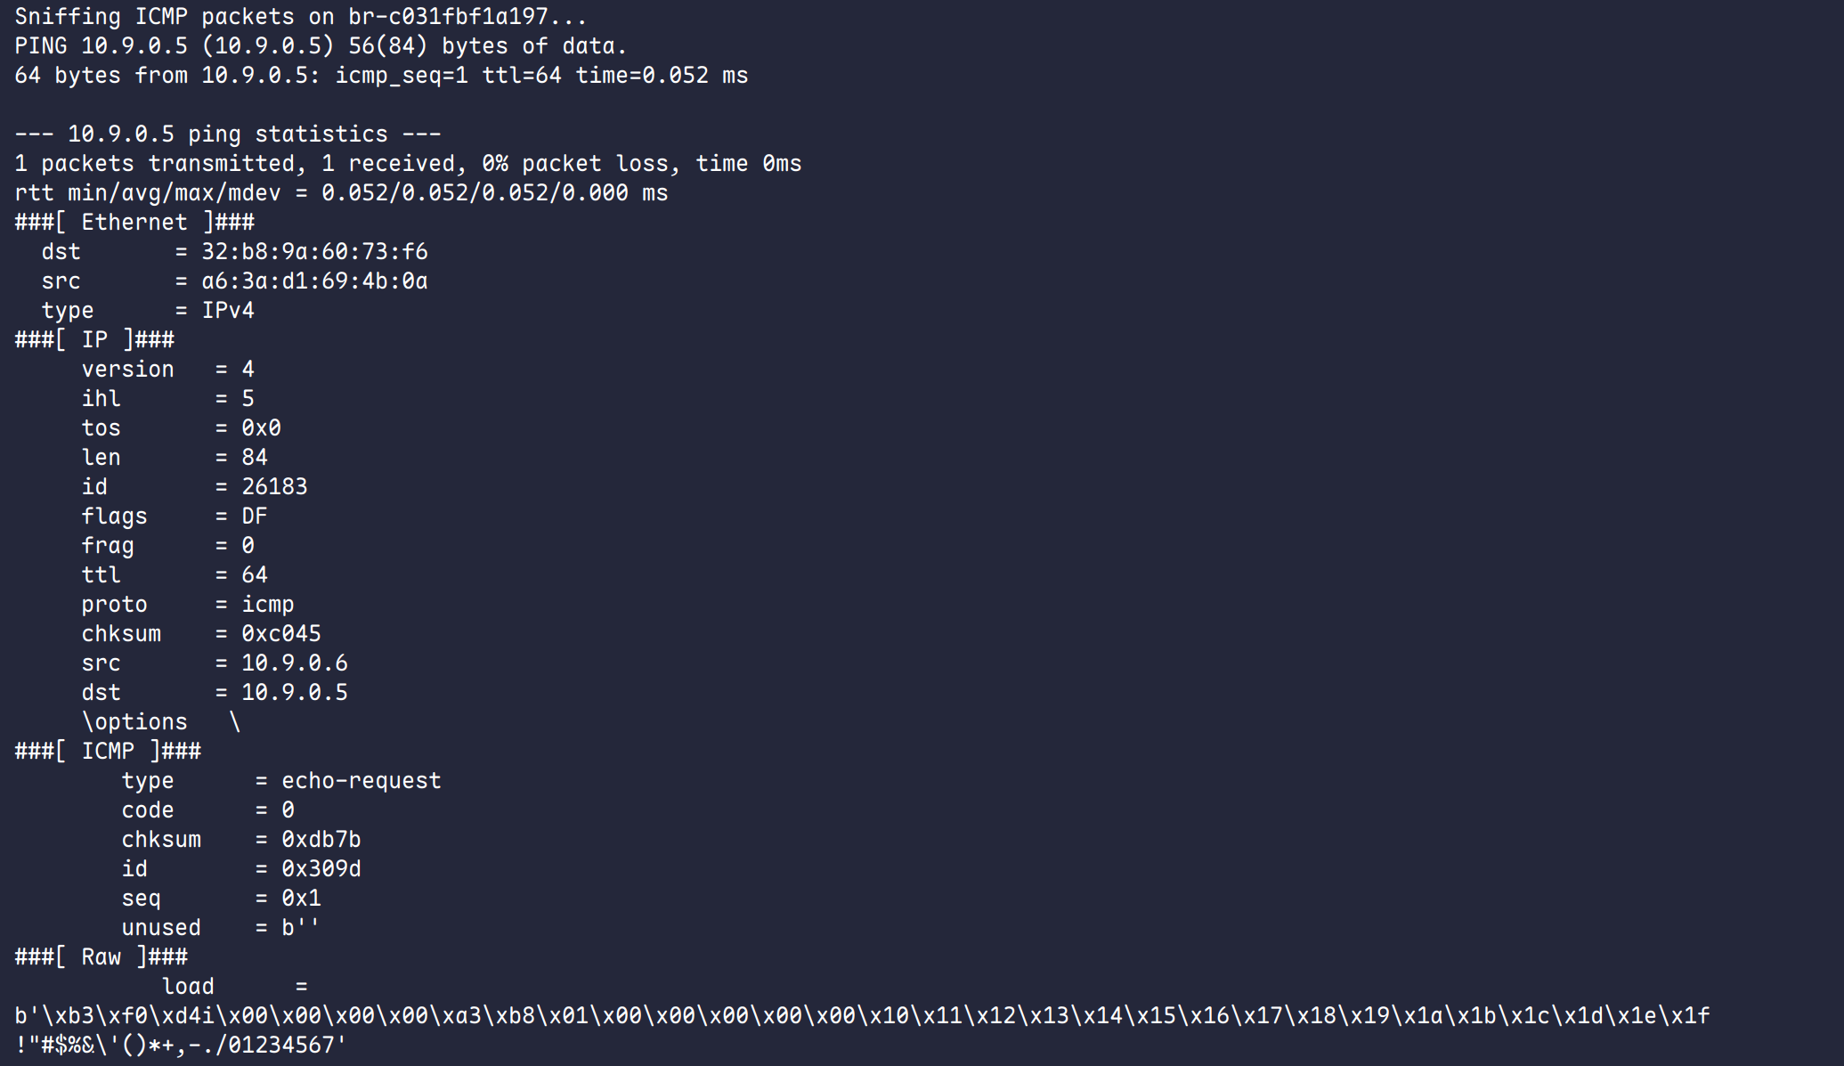Click the rtt min/avg/max/mdev line
Screen dimensions: 1844x1066
(341, 192)
